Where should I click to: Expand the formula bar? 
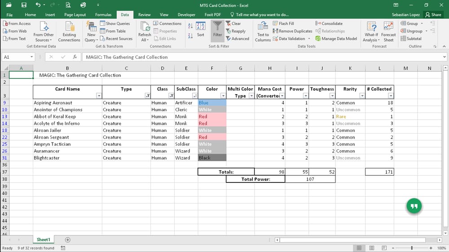tap(444, 57)
